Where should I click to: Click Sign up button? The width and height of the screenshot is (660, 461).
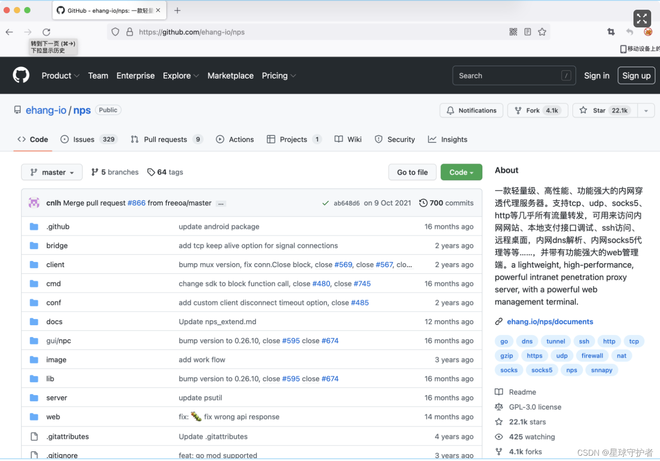tap(636, 76)
